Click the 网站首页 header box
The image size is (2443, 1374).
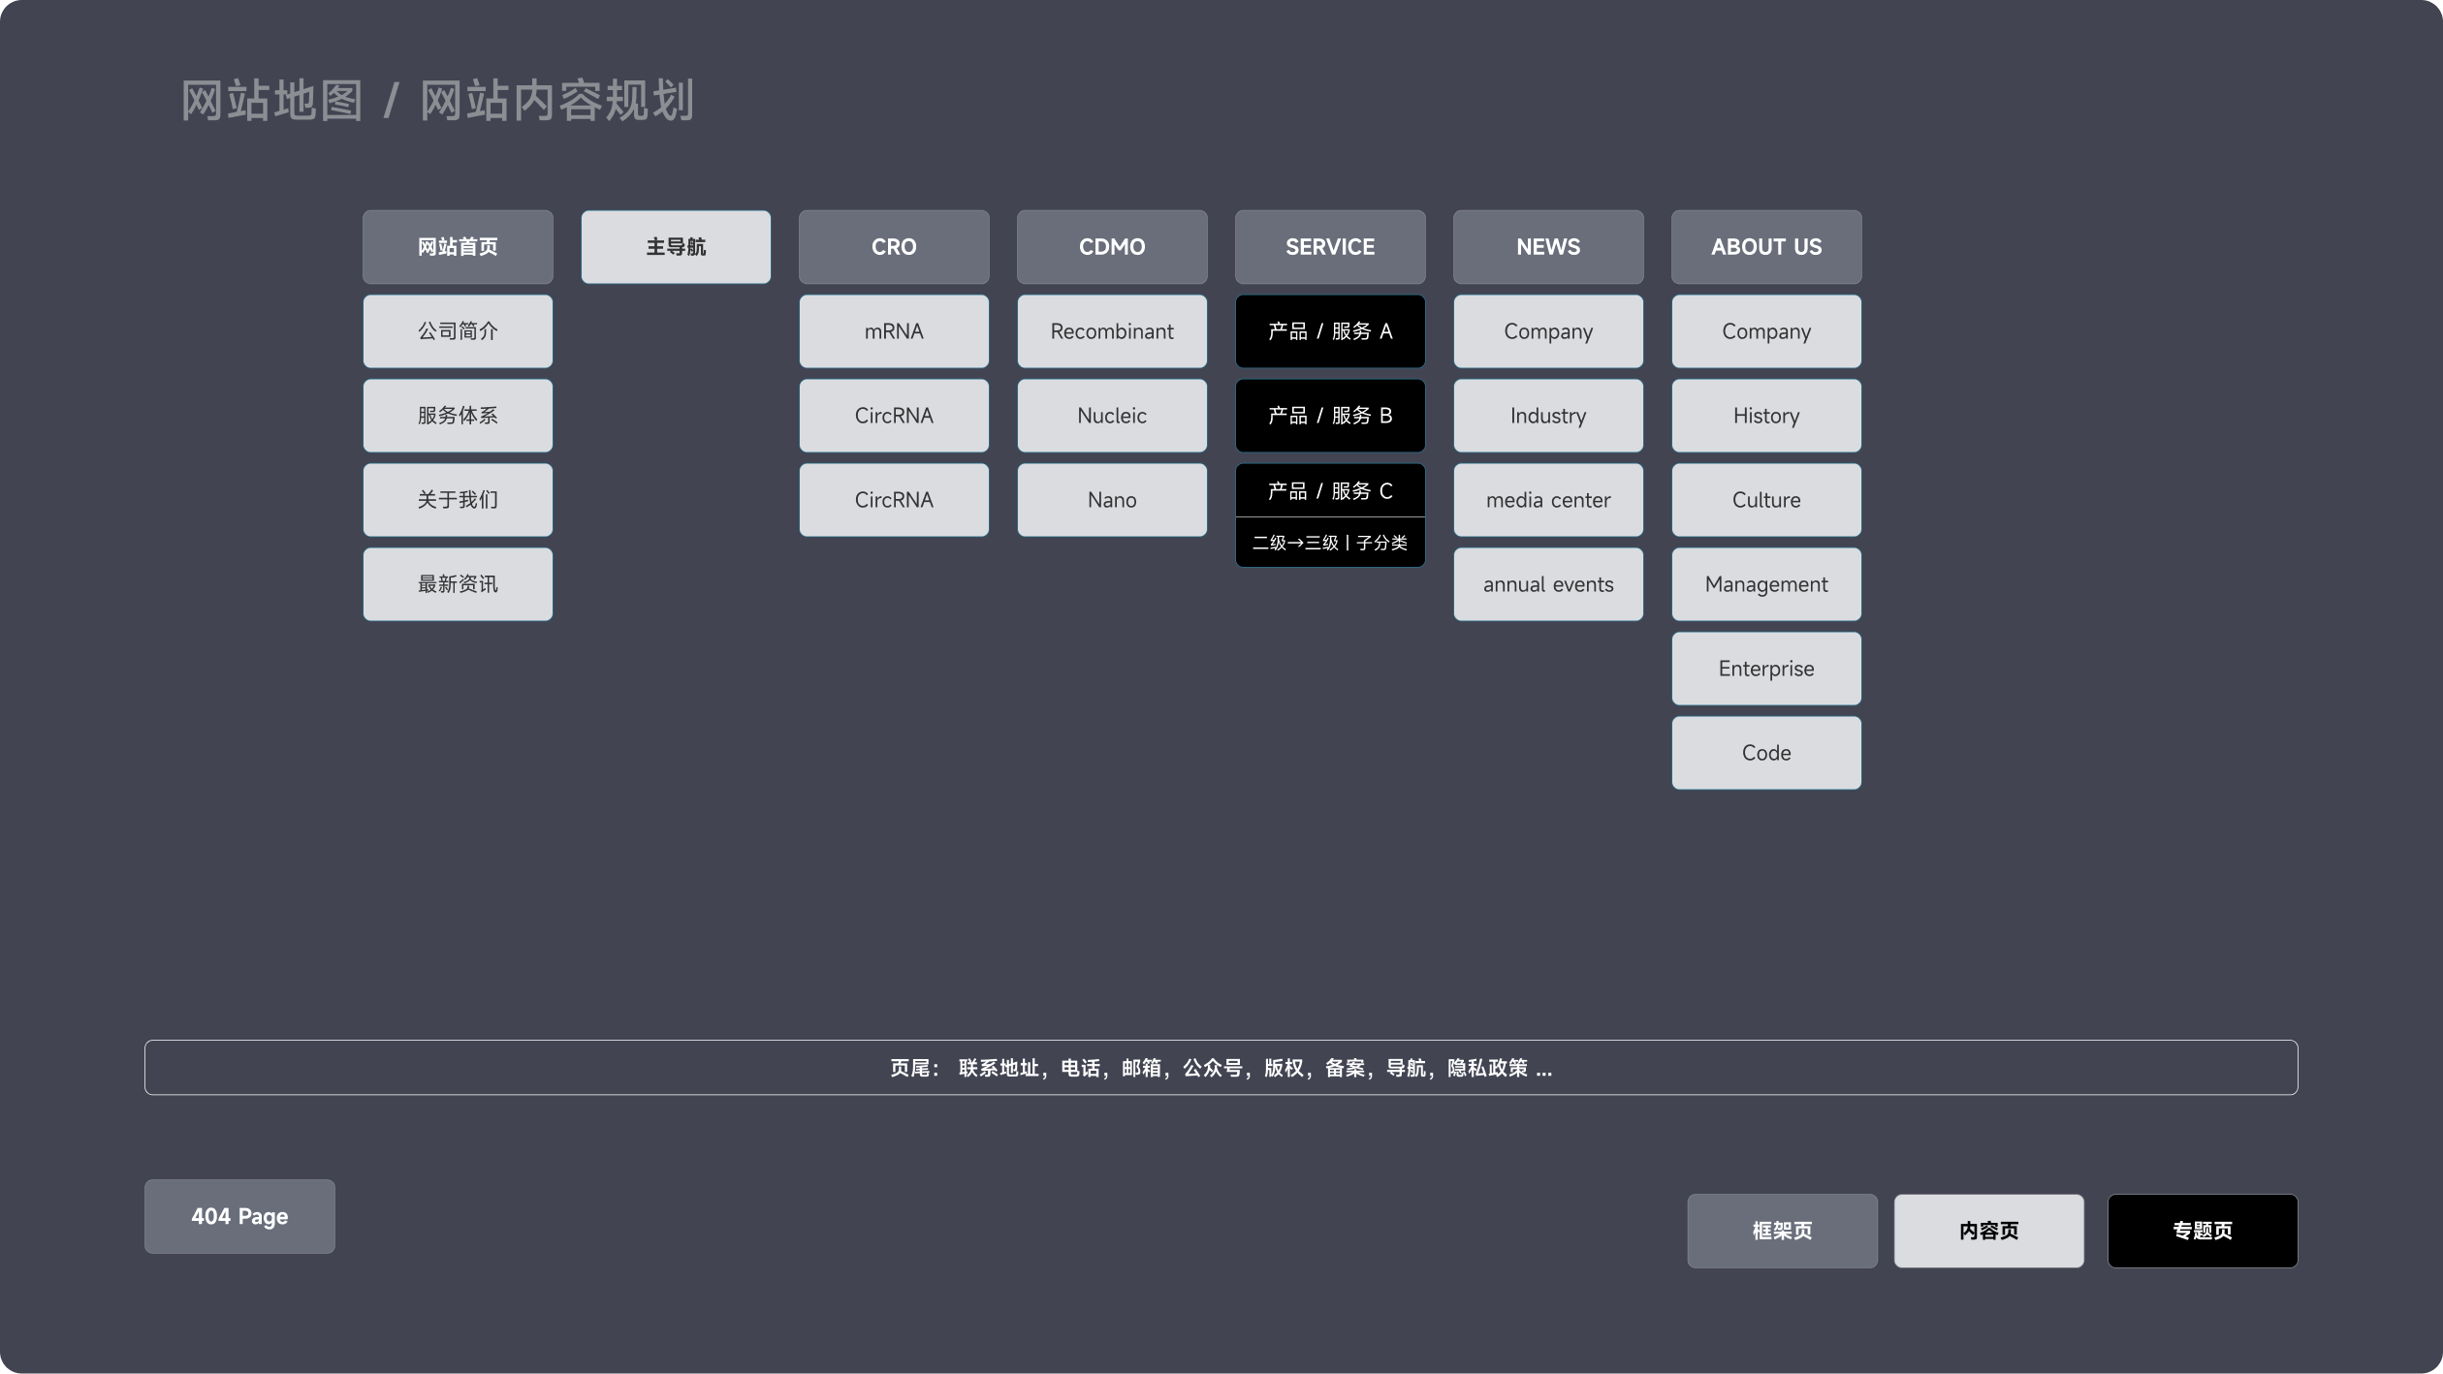pos(458,247)
